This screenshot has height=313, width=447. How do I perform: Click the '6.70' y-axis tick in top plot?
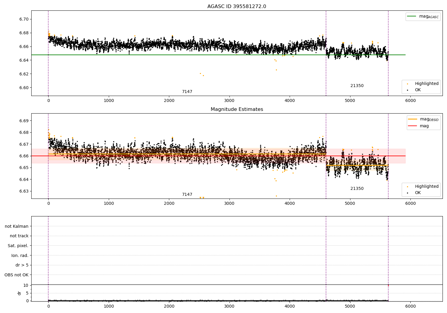pos(24,19)
